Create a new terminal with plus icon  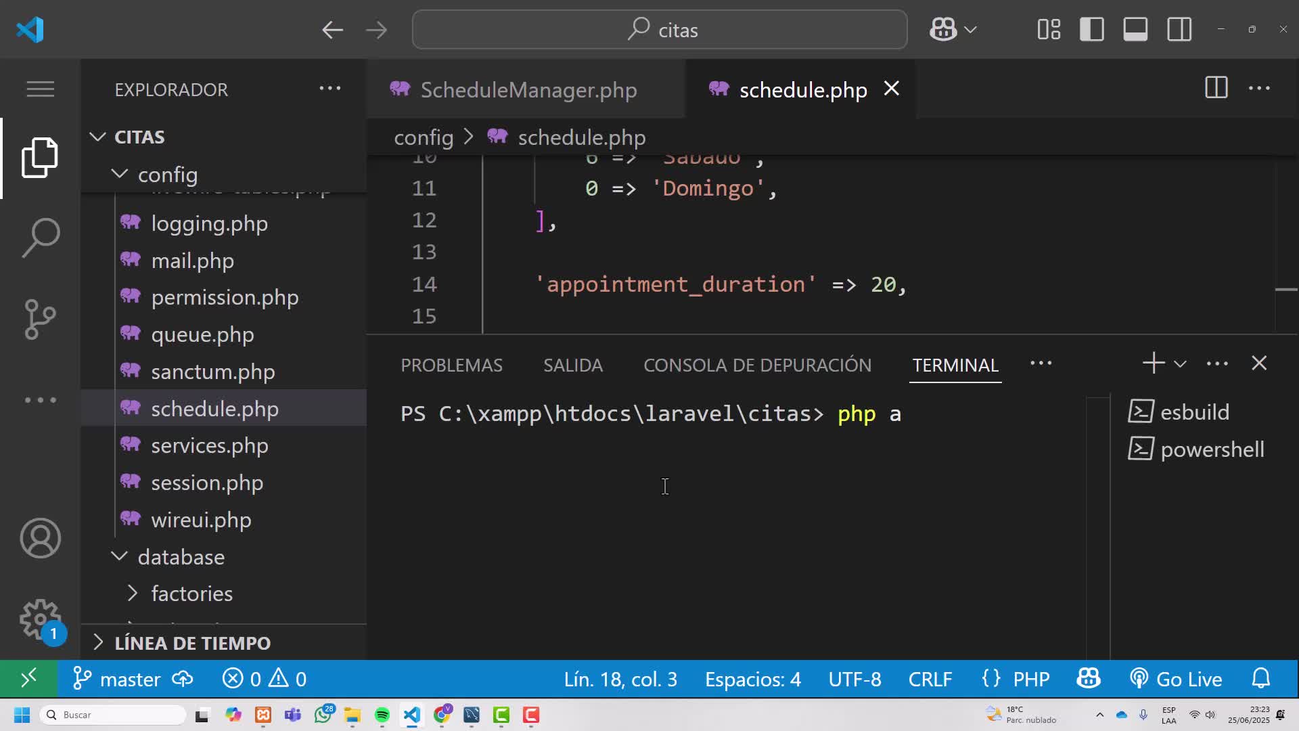click(1154, 363)
